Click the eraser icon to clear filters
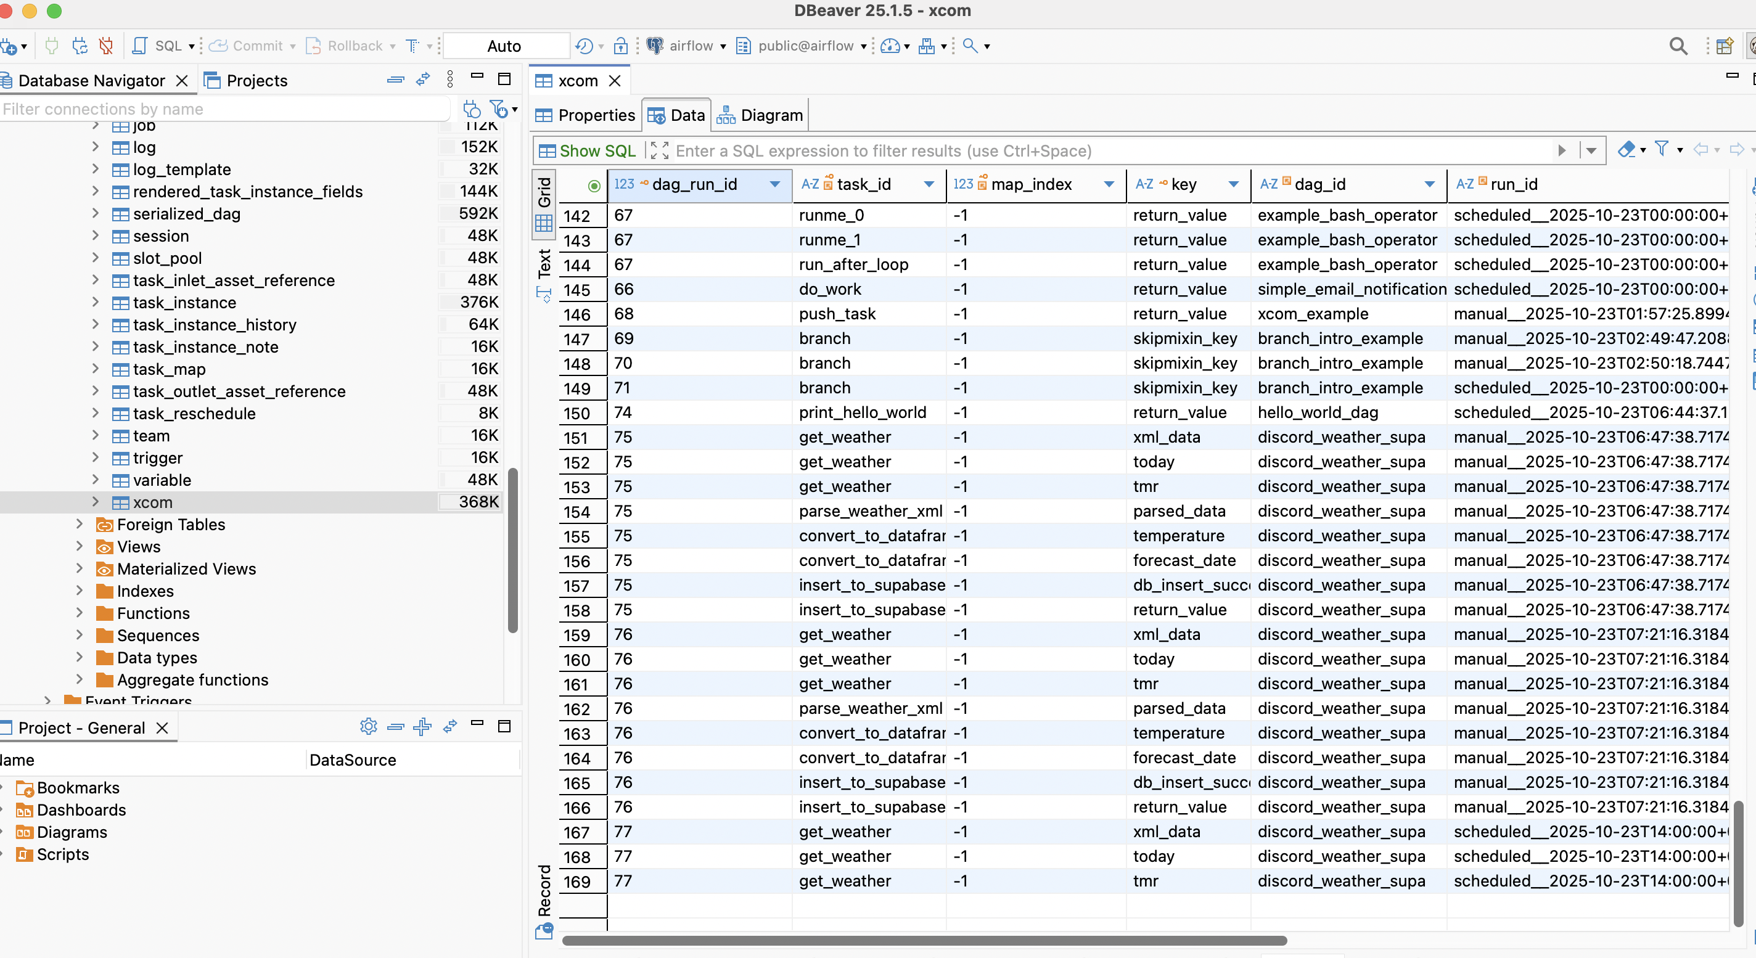This screenshot has width=1756, height=958. (x=1627, y=149)
